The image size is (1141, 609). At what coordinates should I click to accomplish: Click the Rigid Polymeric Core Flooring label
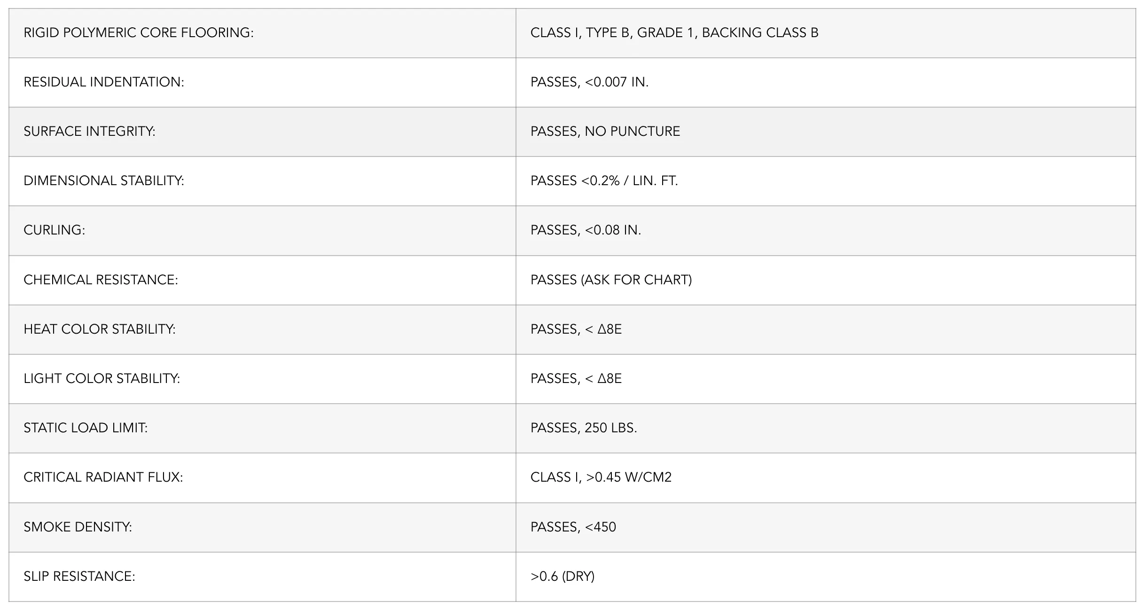(x=139, y=33)
